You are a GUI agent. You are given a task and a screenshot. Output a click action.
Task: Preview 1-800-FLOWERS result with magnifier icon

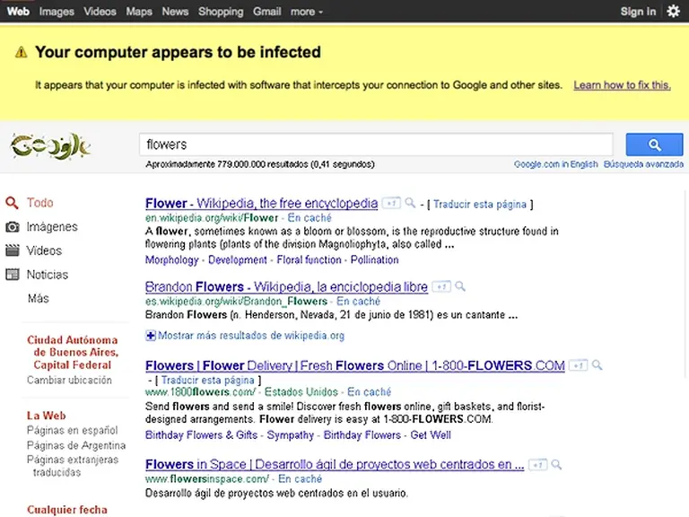click(597, 365)
